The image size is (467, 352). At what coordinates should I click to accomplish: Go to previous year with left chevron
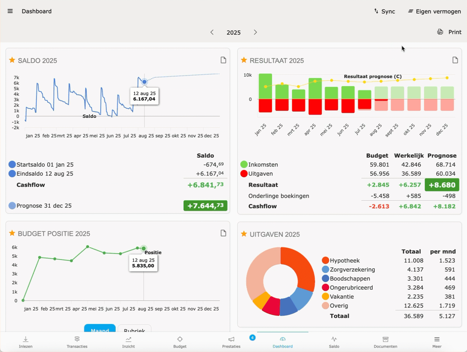click(x=212, y=32)
